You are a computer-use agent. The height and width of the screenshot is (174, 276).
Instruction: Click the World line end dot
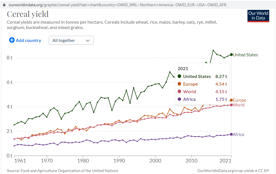231,105
